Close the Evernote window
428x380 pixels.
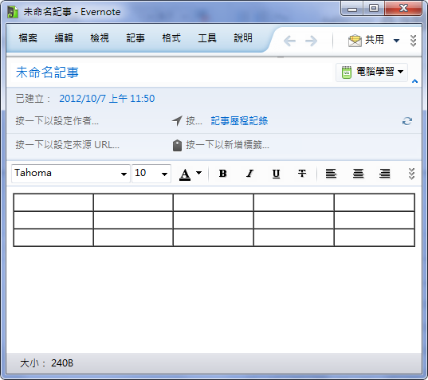403,9
